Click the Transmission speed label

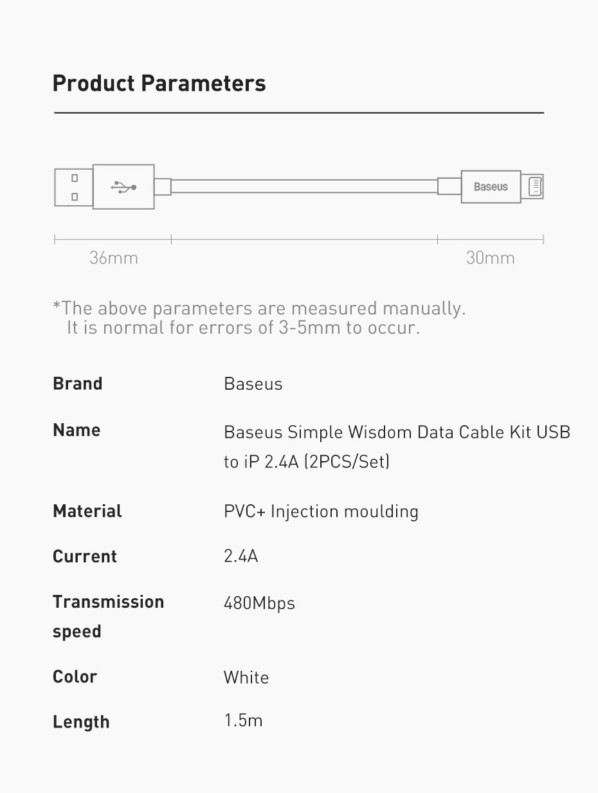pos(108,617)
